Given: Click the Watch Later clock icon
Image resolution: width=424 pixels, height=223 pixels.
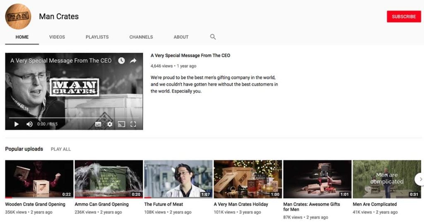Looking at the screenshot, I should click(121, 61).
